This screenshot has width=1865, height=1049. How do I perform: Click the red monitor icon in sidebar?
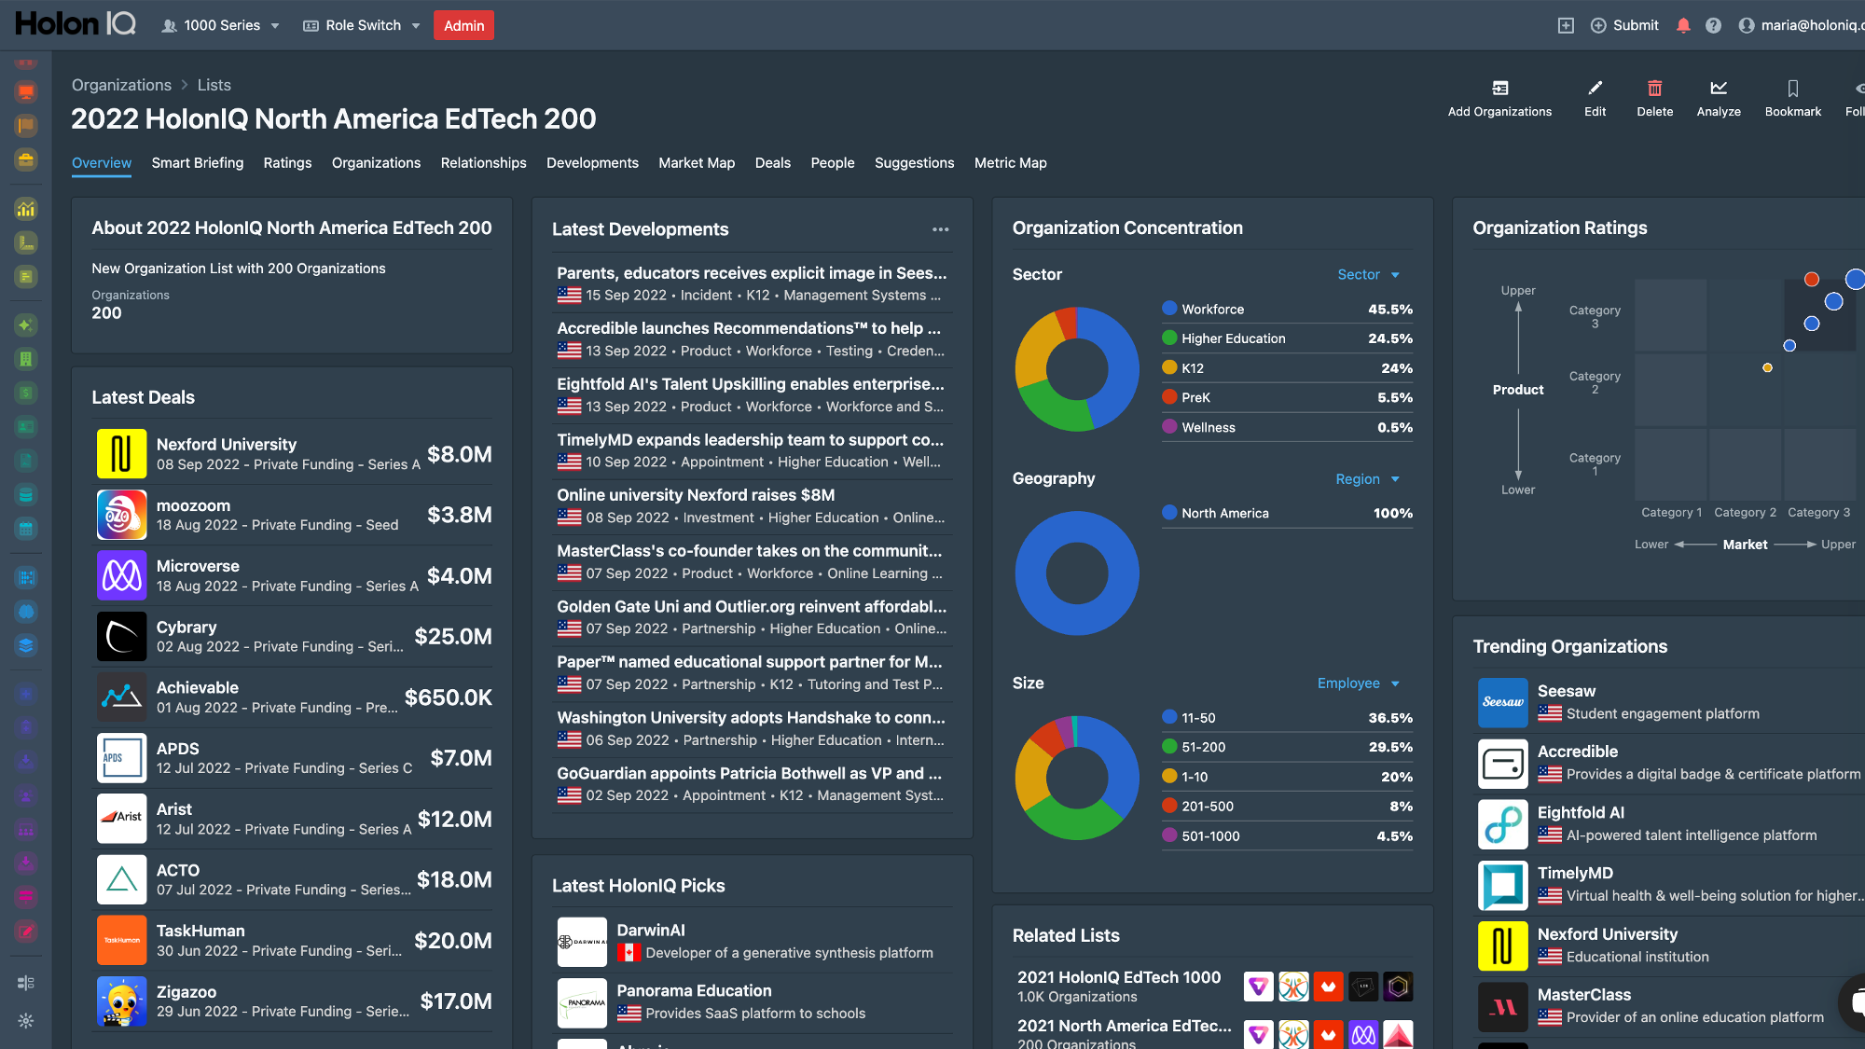point(26,91)
